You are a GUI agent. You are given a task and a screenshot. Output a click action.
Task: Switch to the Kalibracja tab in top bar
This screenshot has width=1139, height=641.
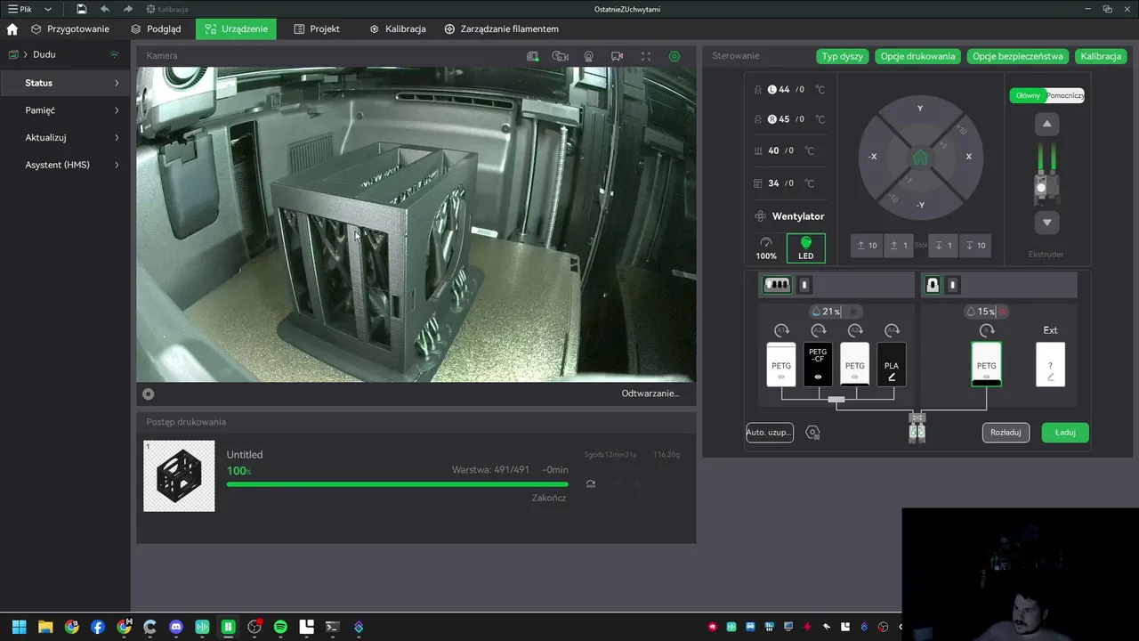coord(397,28)
